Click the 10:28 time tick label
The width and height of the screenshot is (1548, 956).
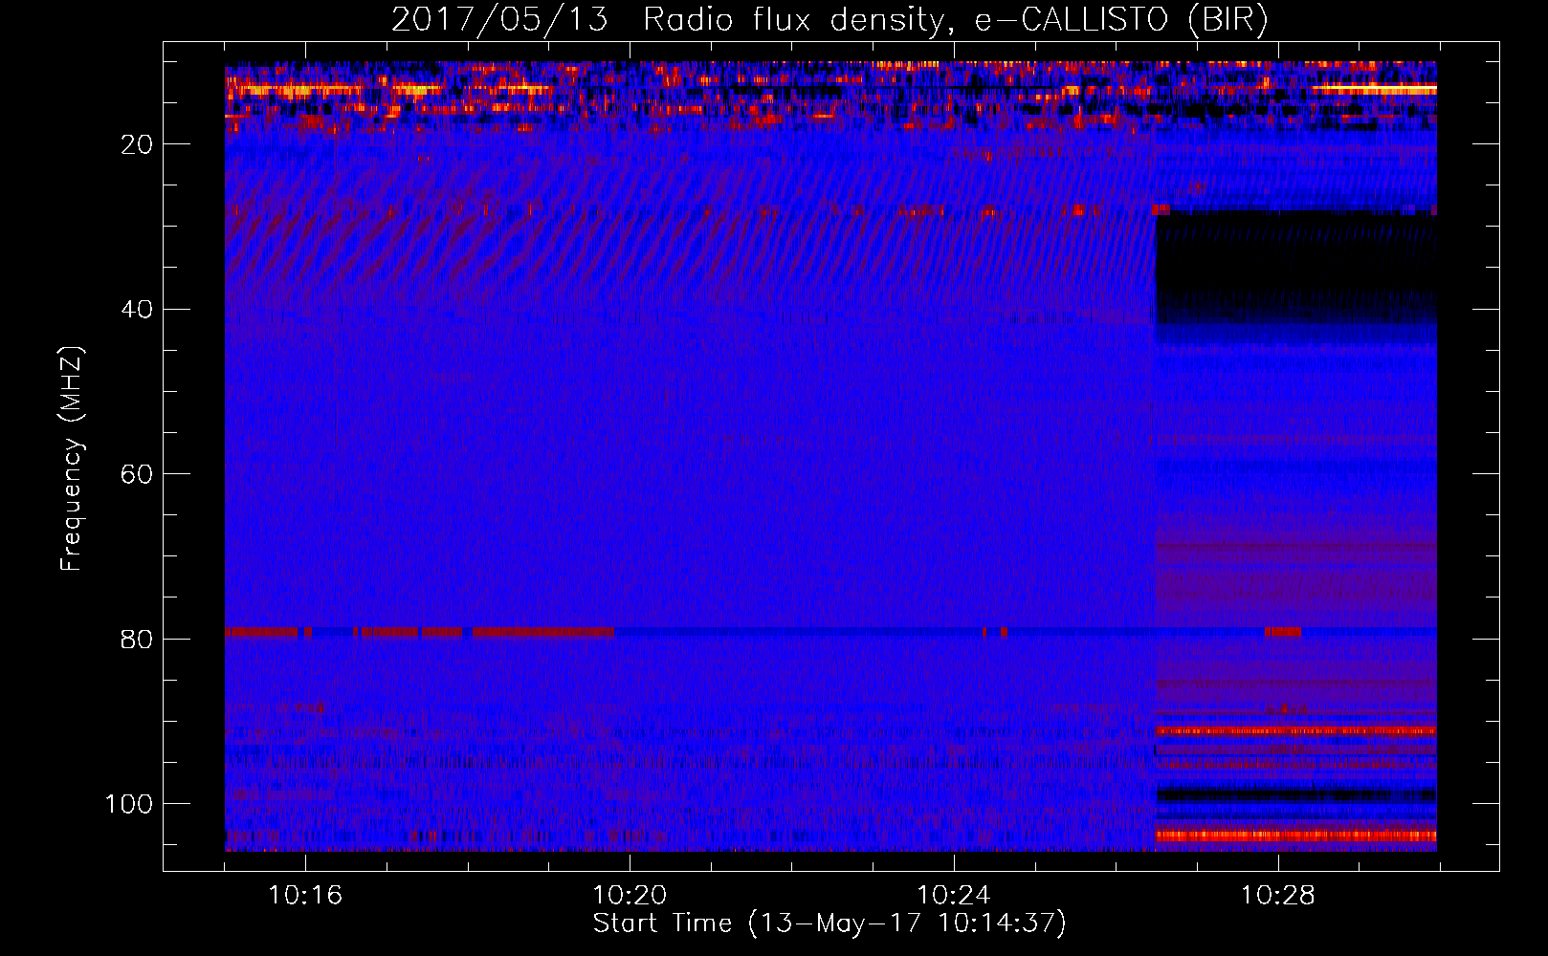pyautogui.click(x=1278, y=896)
